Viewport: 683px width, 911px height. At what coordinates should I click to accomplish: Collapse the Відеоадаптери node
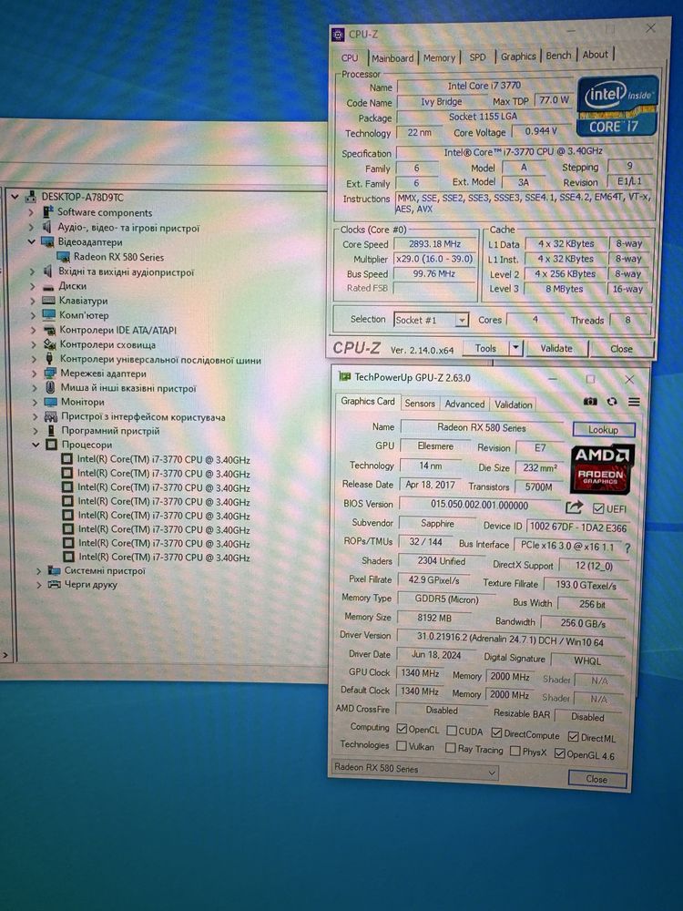click(31, 241)
